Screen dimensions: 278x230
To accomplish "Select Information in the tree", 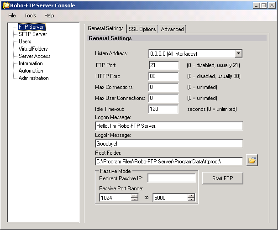I will point(31,63).
